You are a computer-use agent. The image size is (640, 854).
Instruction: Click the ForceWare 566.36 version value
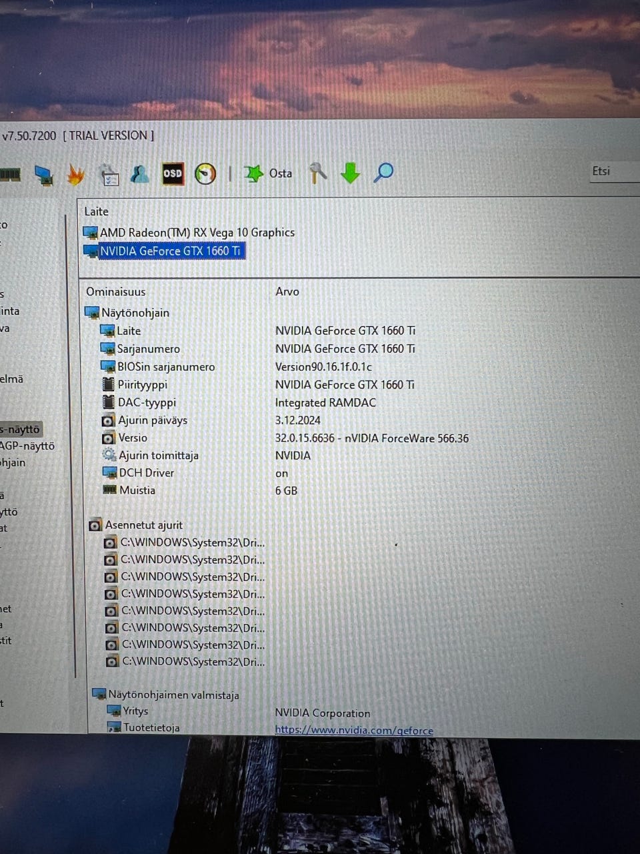pyautogui.click(x=372, y=438)
